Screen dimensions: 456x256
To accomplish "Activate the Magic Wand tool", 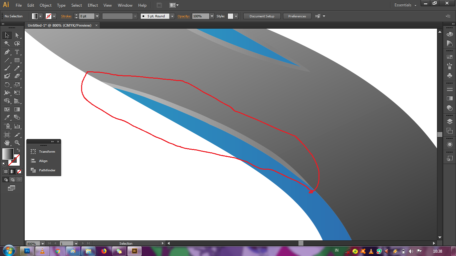I will tap(7, 43).
